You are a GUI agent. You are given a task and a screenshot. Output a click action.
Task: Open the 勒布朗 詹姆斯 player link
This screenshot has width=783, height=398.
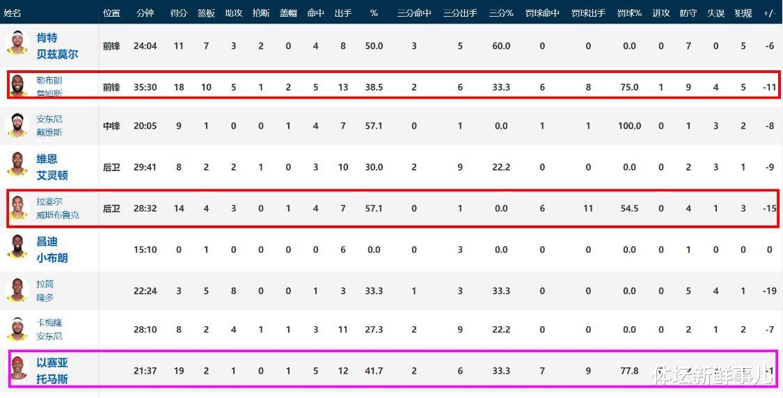[49, 86]
